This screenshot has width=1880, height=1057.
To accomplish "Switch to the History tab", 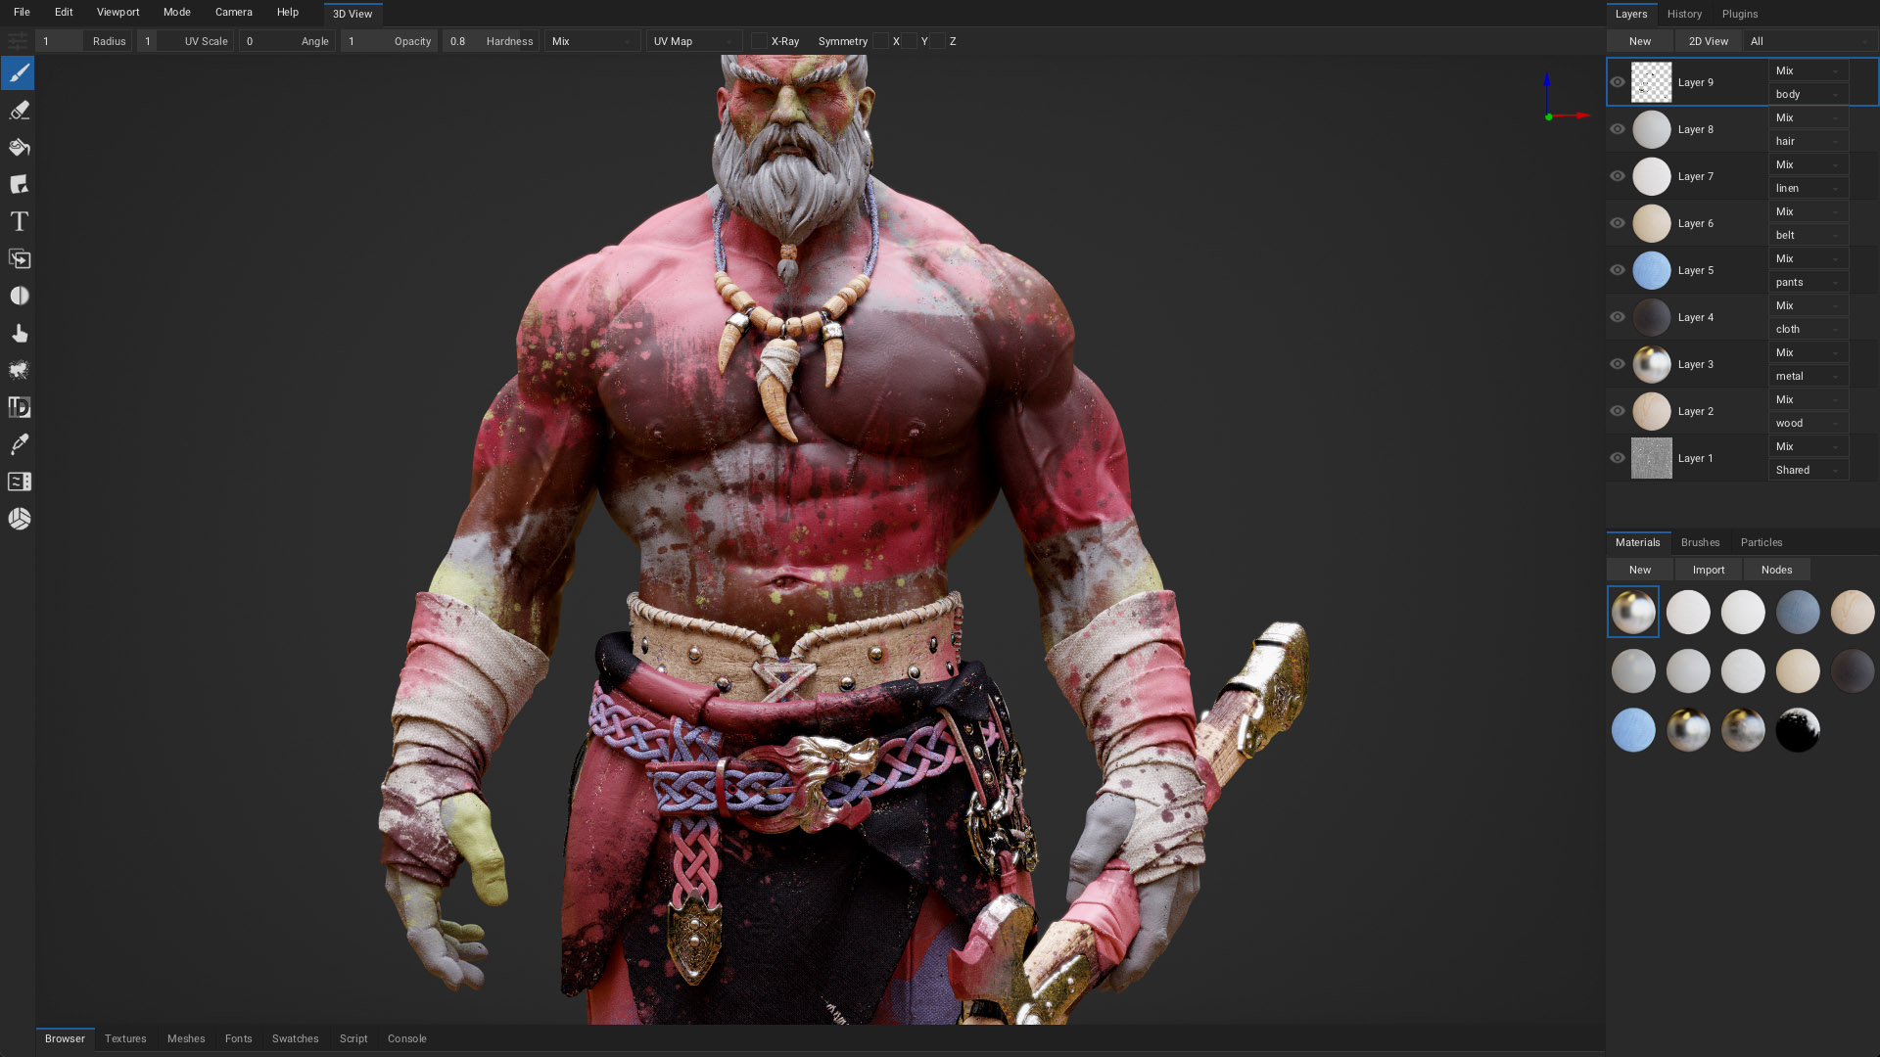I will (x=1684, y=14).
